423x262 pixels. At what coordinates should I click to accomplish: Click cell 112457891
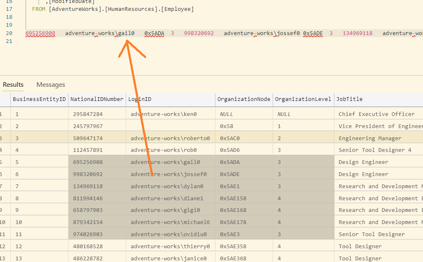pos(97,150)
